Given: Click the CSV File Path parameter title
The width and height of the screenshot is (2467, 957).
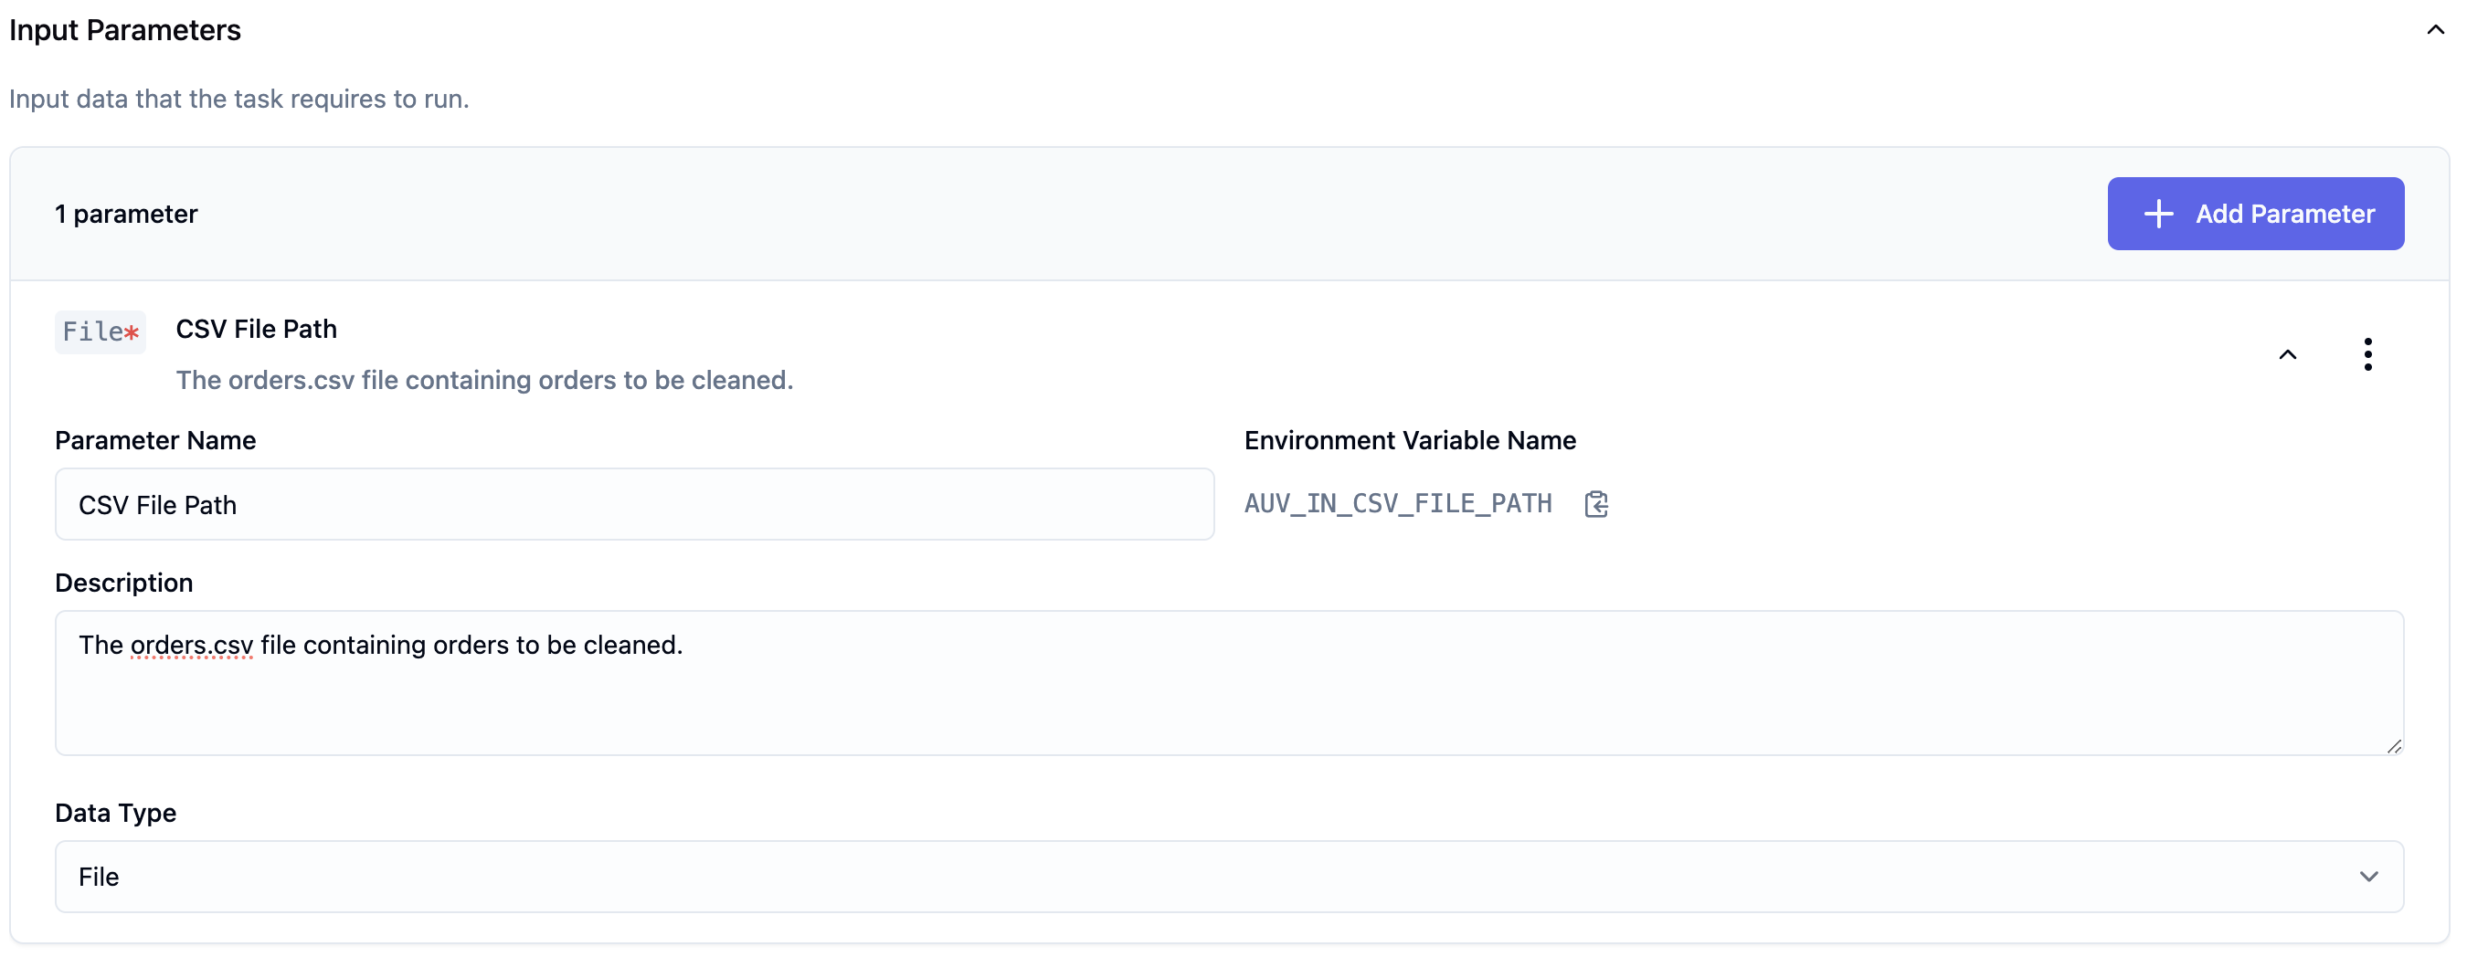Looking at the screenshot, I should coord(256,330).
